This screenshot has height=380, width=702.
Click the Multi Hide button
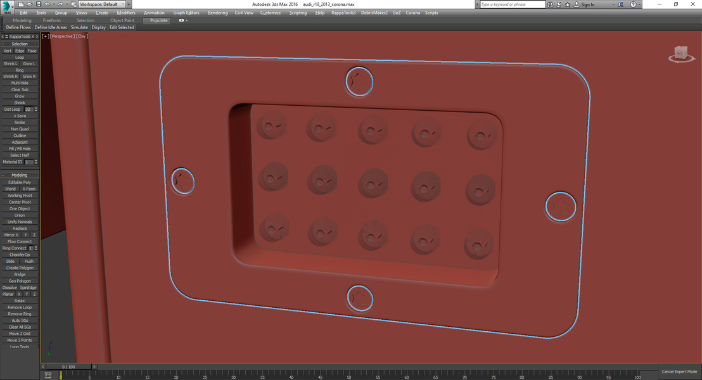pos(20,83)
